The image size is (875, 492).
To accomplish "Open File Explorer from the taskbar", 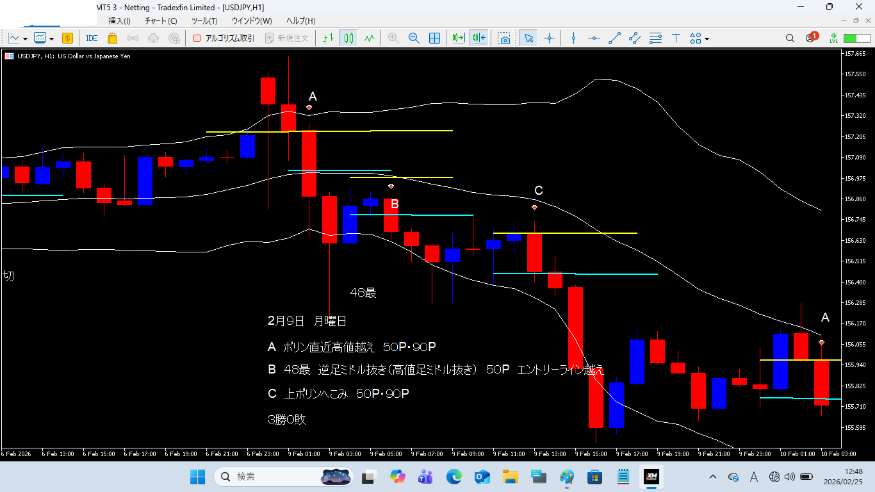I will (x=510, y=477).
